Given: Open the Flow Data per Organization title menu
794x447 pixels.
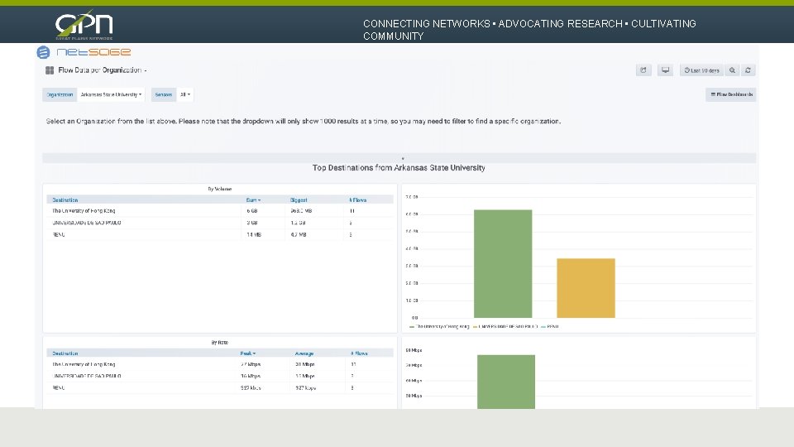Looking at the screenshot, I should click(103, 70).
